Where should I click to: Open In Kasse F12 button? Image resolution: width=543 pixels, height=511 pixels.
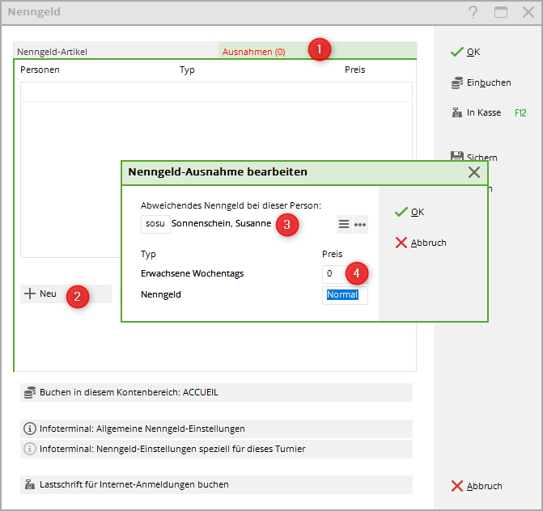click(x=489, y=112)
